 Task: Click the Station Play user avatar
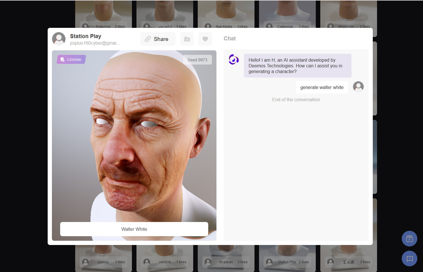point(59,39)
